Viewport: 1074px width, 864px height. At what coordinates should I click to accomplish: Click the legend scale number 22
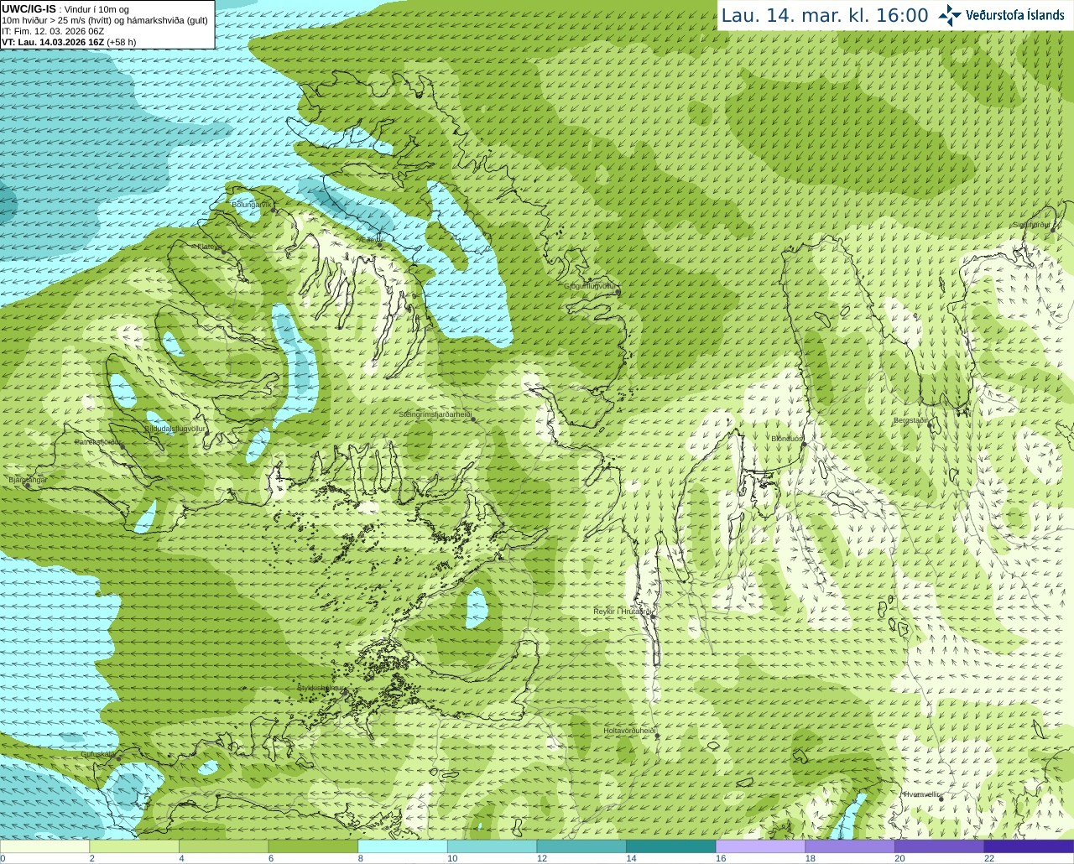pyautogui.click(x=989, y=858)
